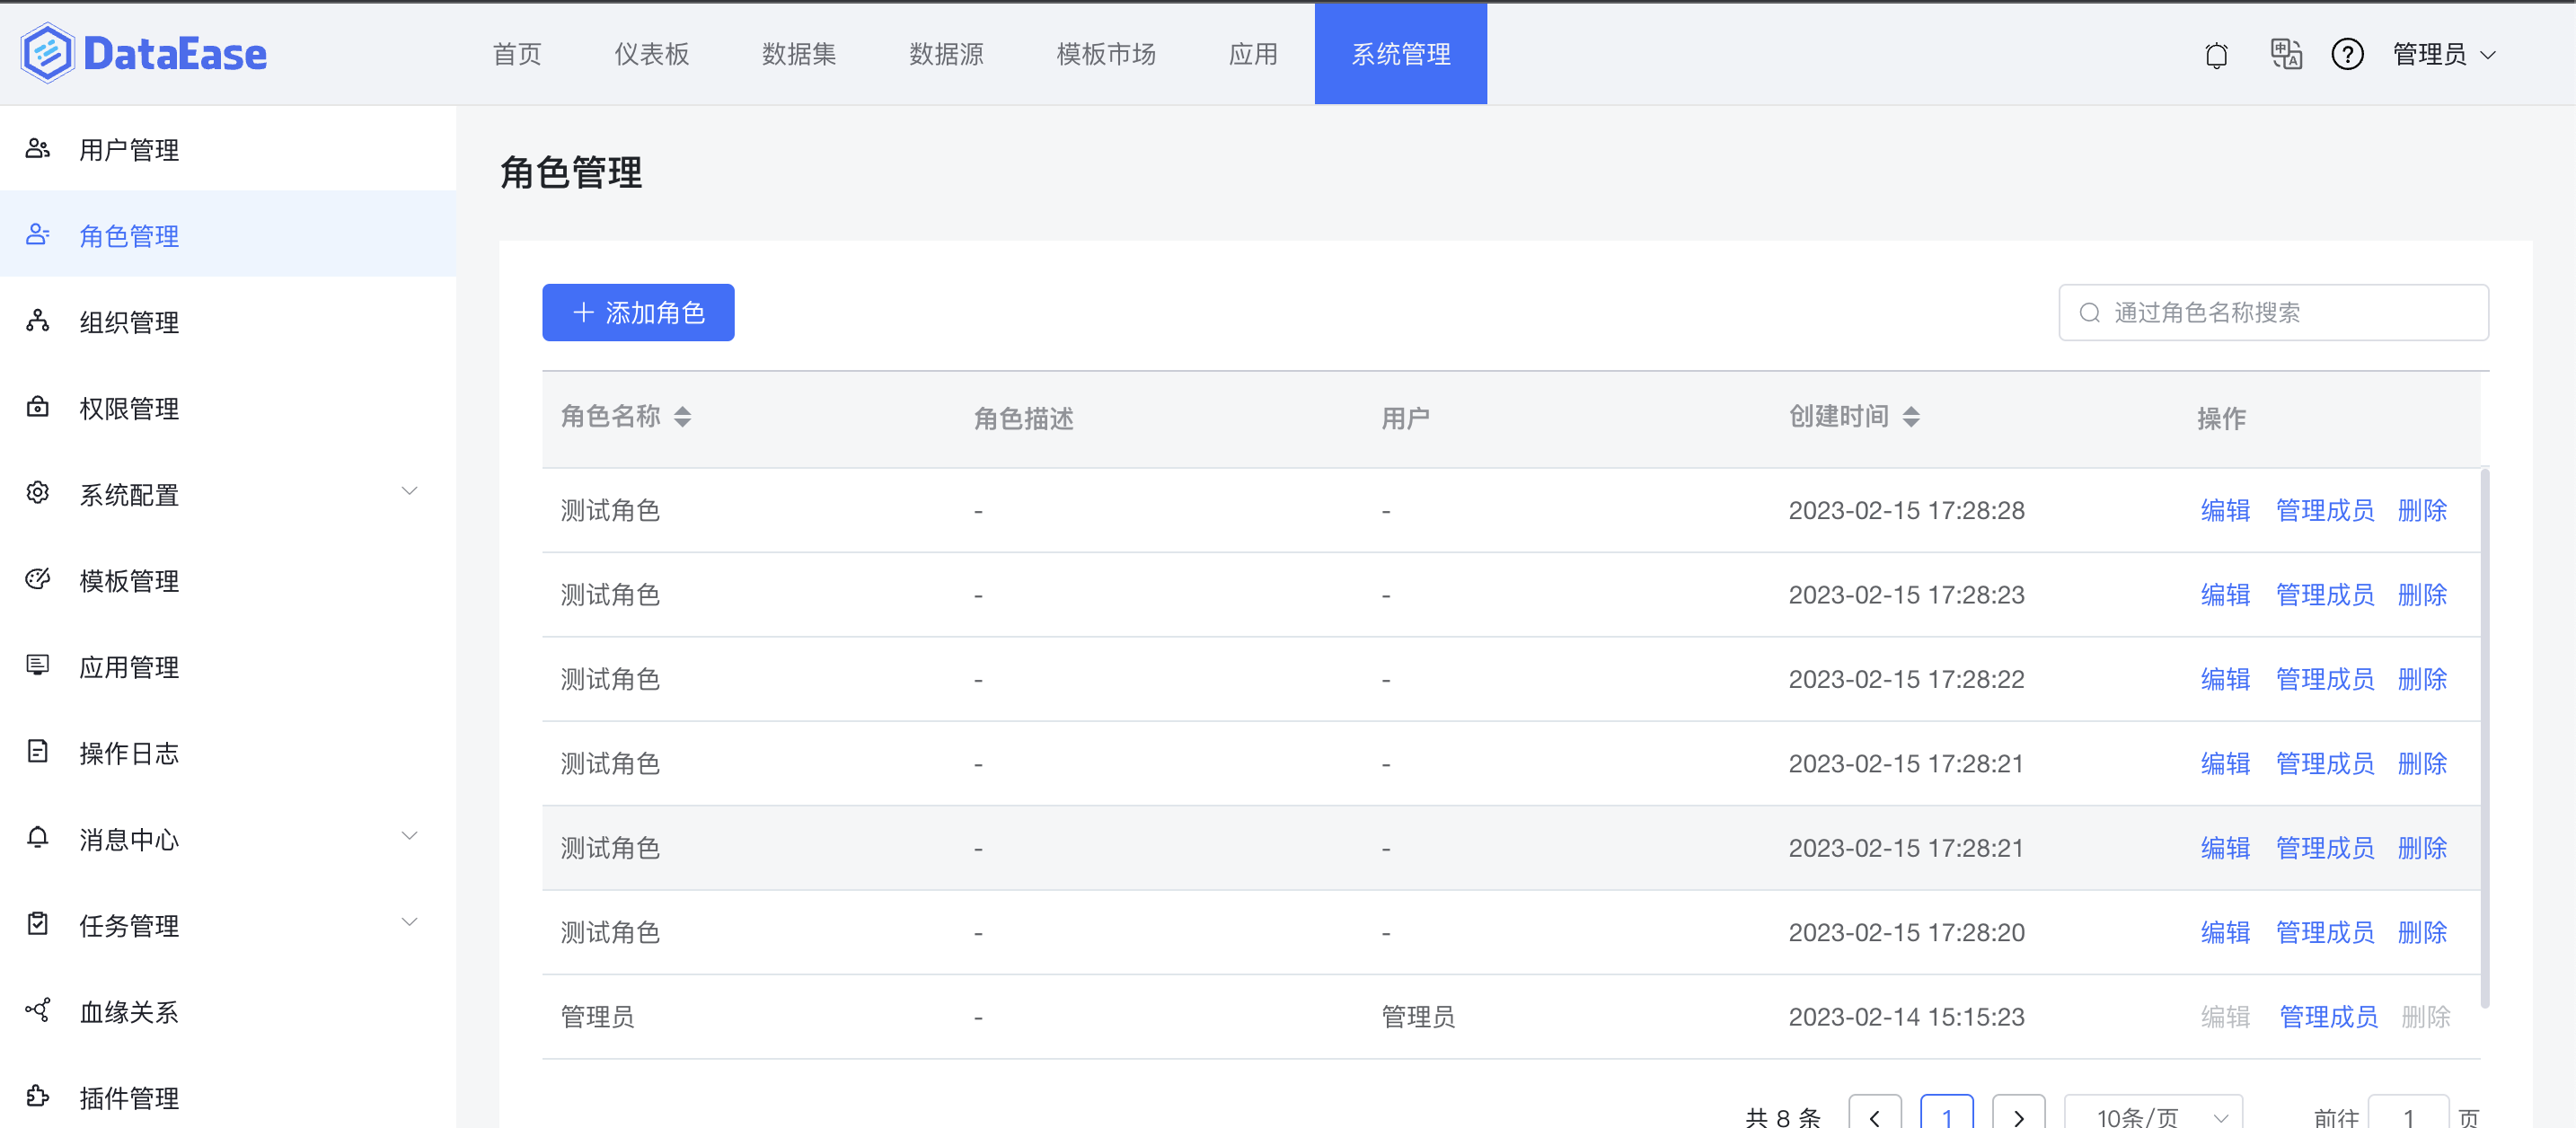The height and width of the screenshot is (1128, 2576).
Task: Click the 操作日志 document icon
Action: tap(38, 752)
